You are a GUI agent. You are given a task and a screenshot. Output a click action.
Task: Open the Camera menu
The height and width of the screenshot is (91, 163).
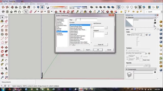coord(16,4)
